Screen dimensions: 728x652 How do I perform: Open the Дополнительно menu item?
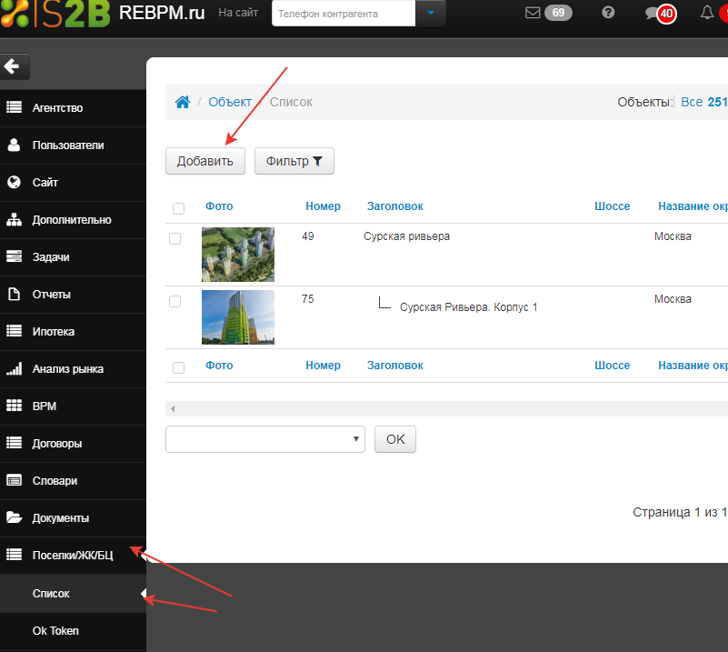coord(73,220)
